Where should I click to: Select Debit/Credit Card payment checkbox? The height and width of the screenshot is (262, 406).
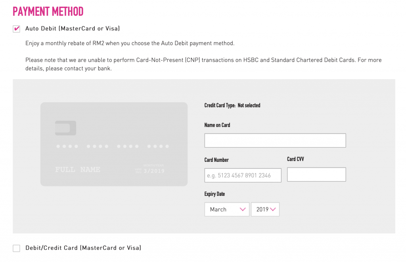[17, 248]
